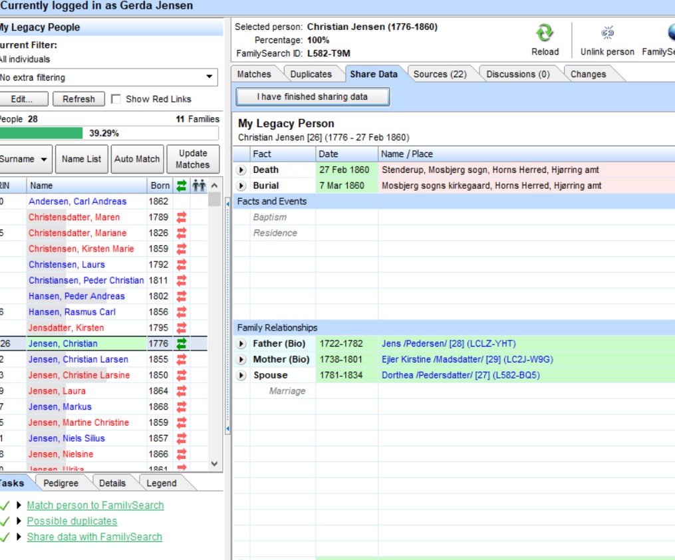Toggle the Show Red Links checkbox
Screen dimensions: 675x560
tap(116, 99)
